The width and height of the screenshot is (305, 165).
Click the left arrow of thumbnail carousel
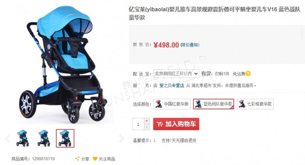pos(7,138)
